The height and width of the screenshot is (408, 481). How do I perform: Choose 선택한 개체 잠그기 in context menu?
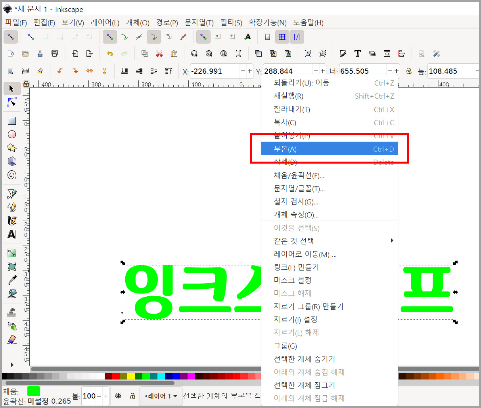click(x=330, y=385)
